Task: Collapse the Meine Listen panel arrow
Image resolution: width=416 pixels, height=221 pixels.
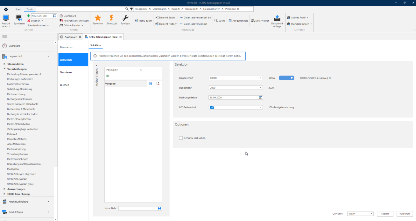Action: [96, 65]
